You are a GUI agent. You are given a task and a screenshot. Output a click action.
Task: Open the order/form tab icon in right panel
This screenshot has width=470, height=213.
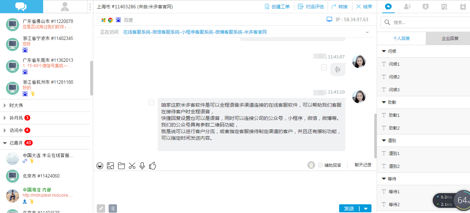(x=444, y=6)
